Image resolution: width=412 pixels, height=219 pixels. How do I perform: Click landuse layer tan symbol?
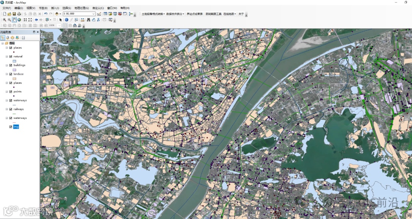coord(14,79)
